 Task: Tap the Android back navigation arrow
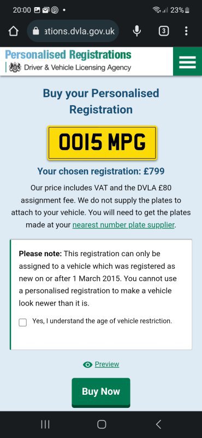click(158, 424)
